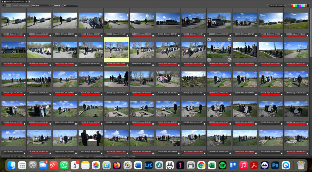Open Spotify in the Dock

[222, 165]
